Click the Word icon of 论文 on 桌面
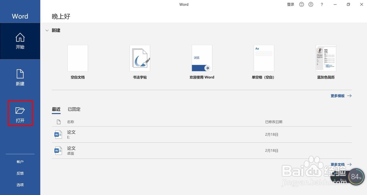The image size is (367, 195). pyautogui.click(x=58, y=151)
